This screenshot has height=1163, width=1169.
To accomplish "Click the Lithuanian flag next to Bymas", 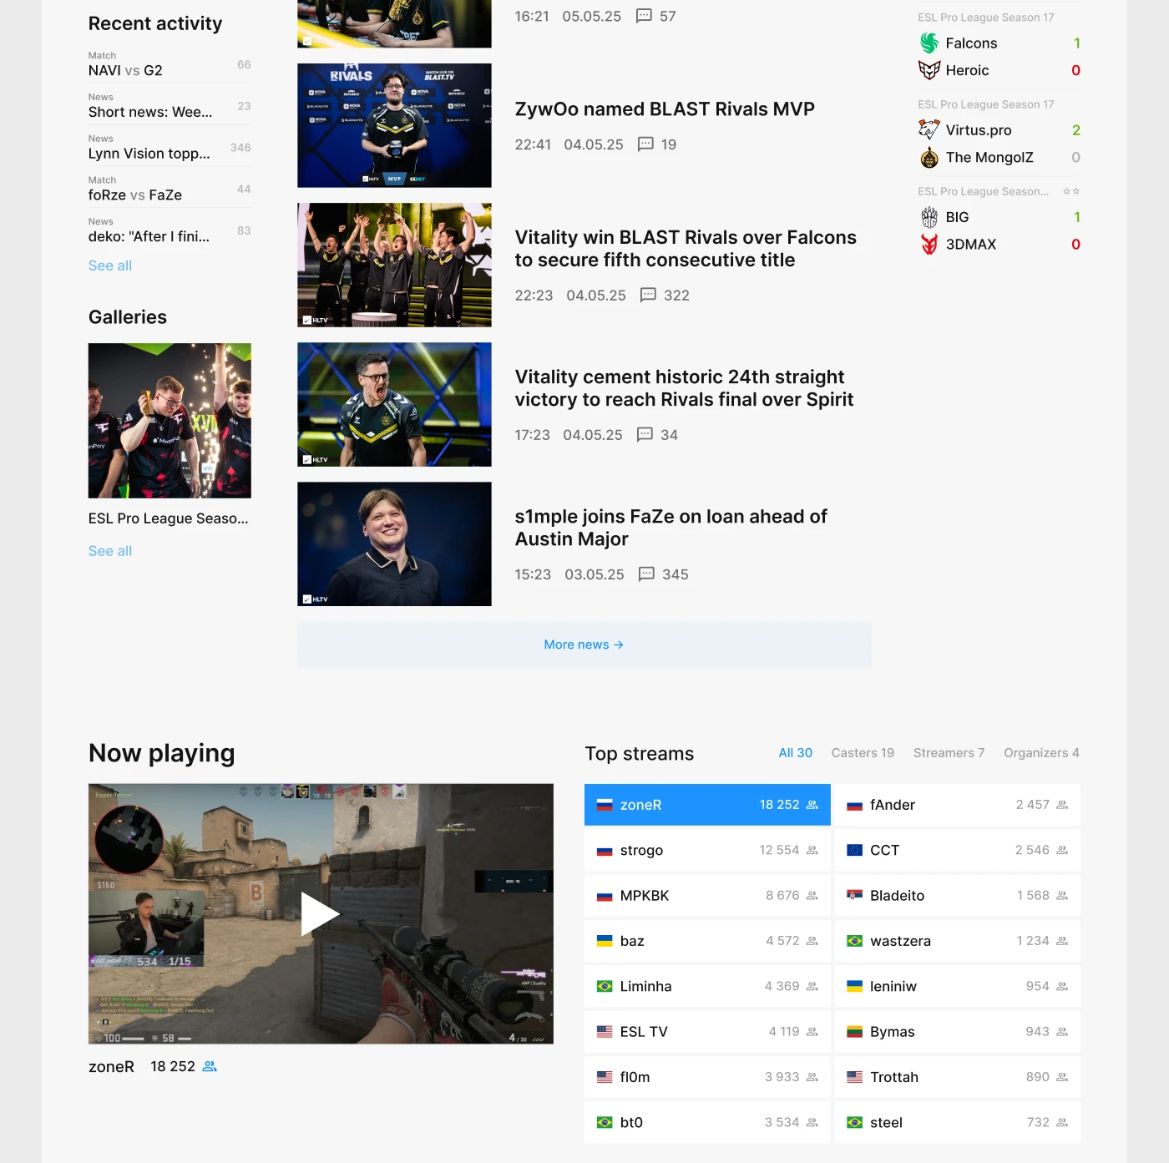I will (x=854, y=1032).
